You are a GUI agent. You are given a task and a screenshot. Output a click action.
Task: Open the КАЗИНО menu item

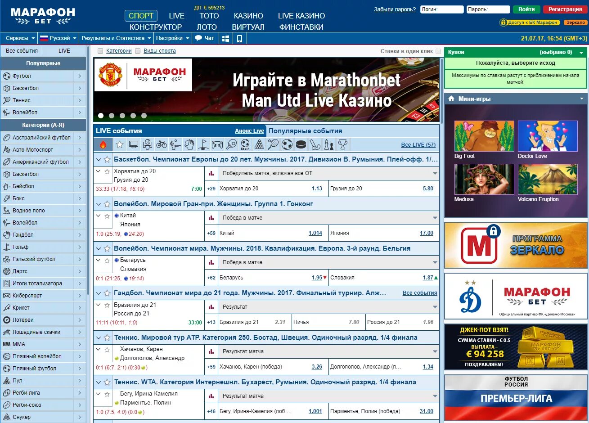248,16
